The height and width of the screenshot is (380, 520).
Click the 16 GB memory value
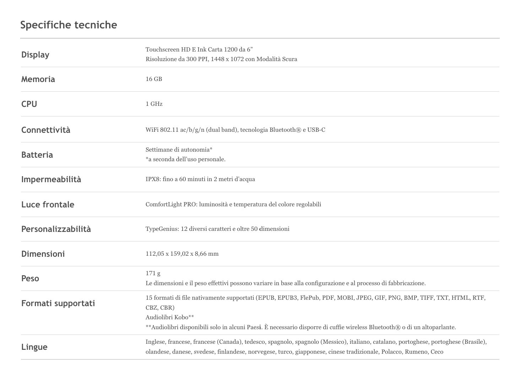154,79
